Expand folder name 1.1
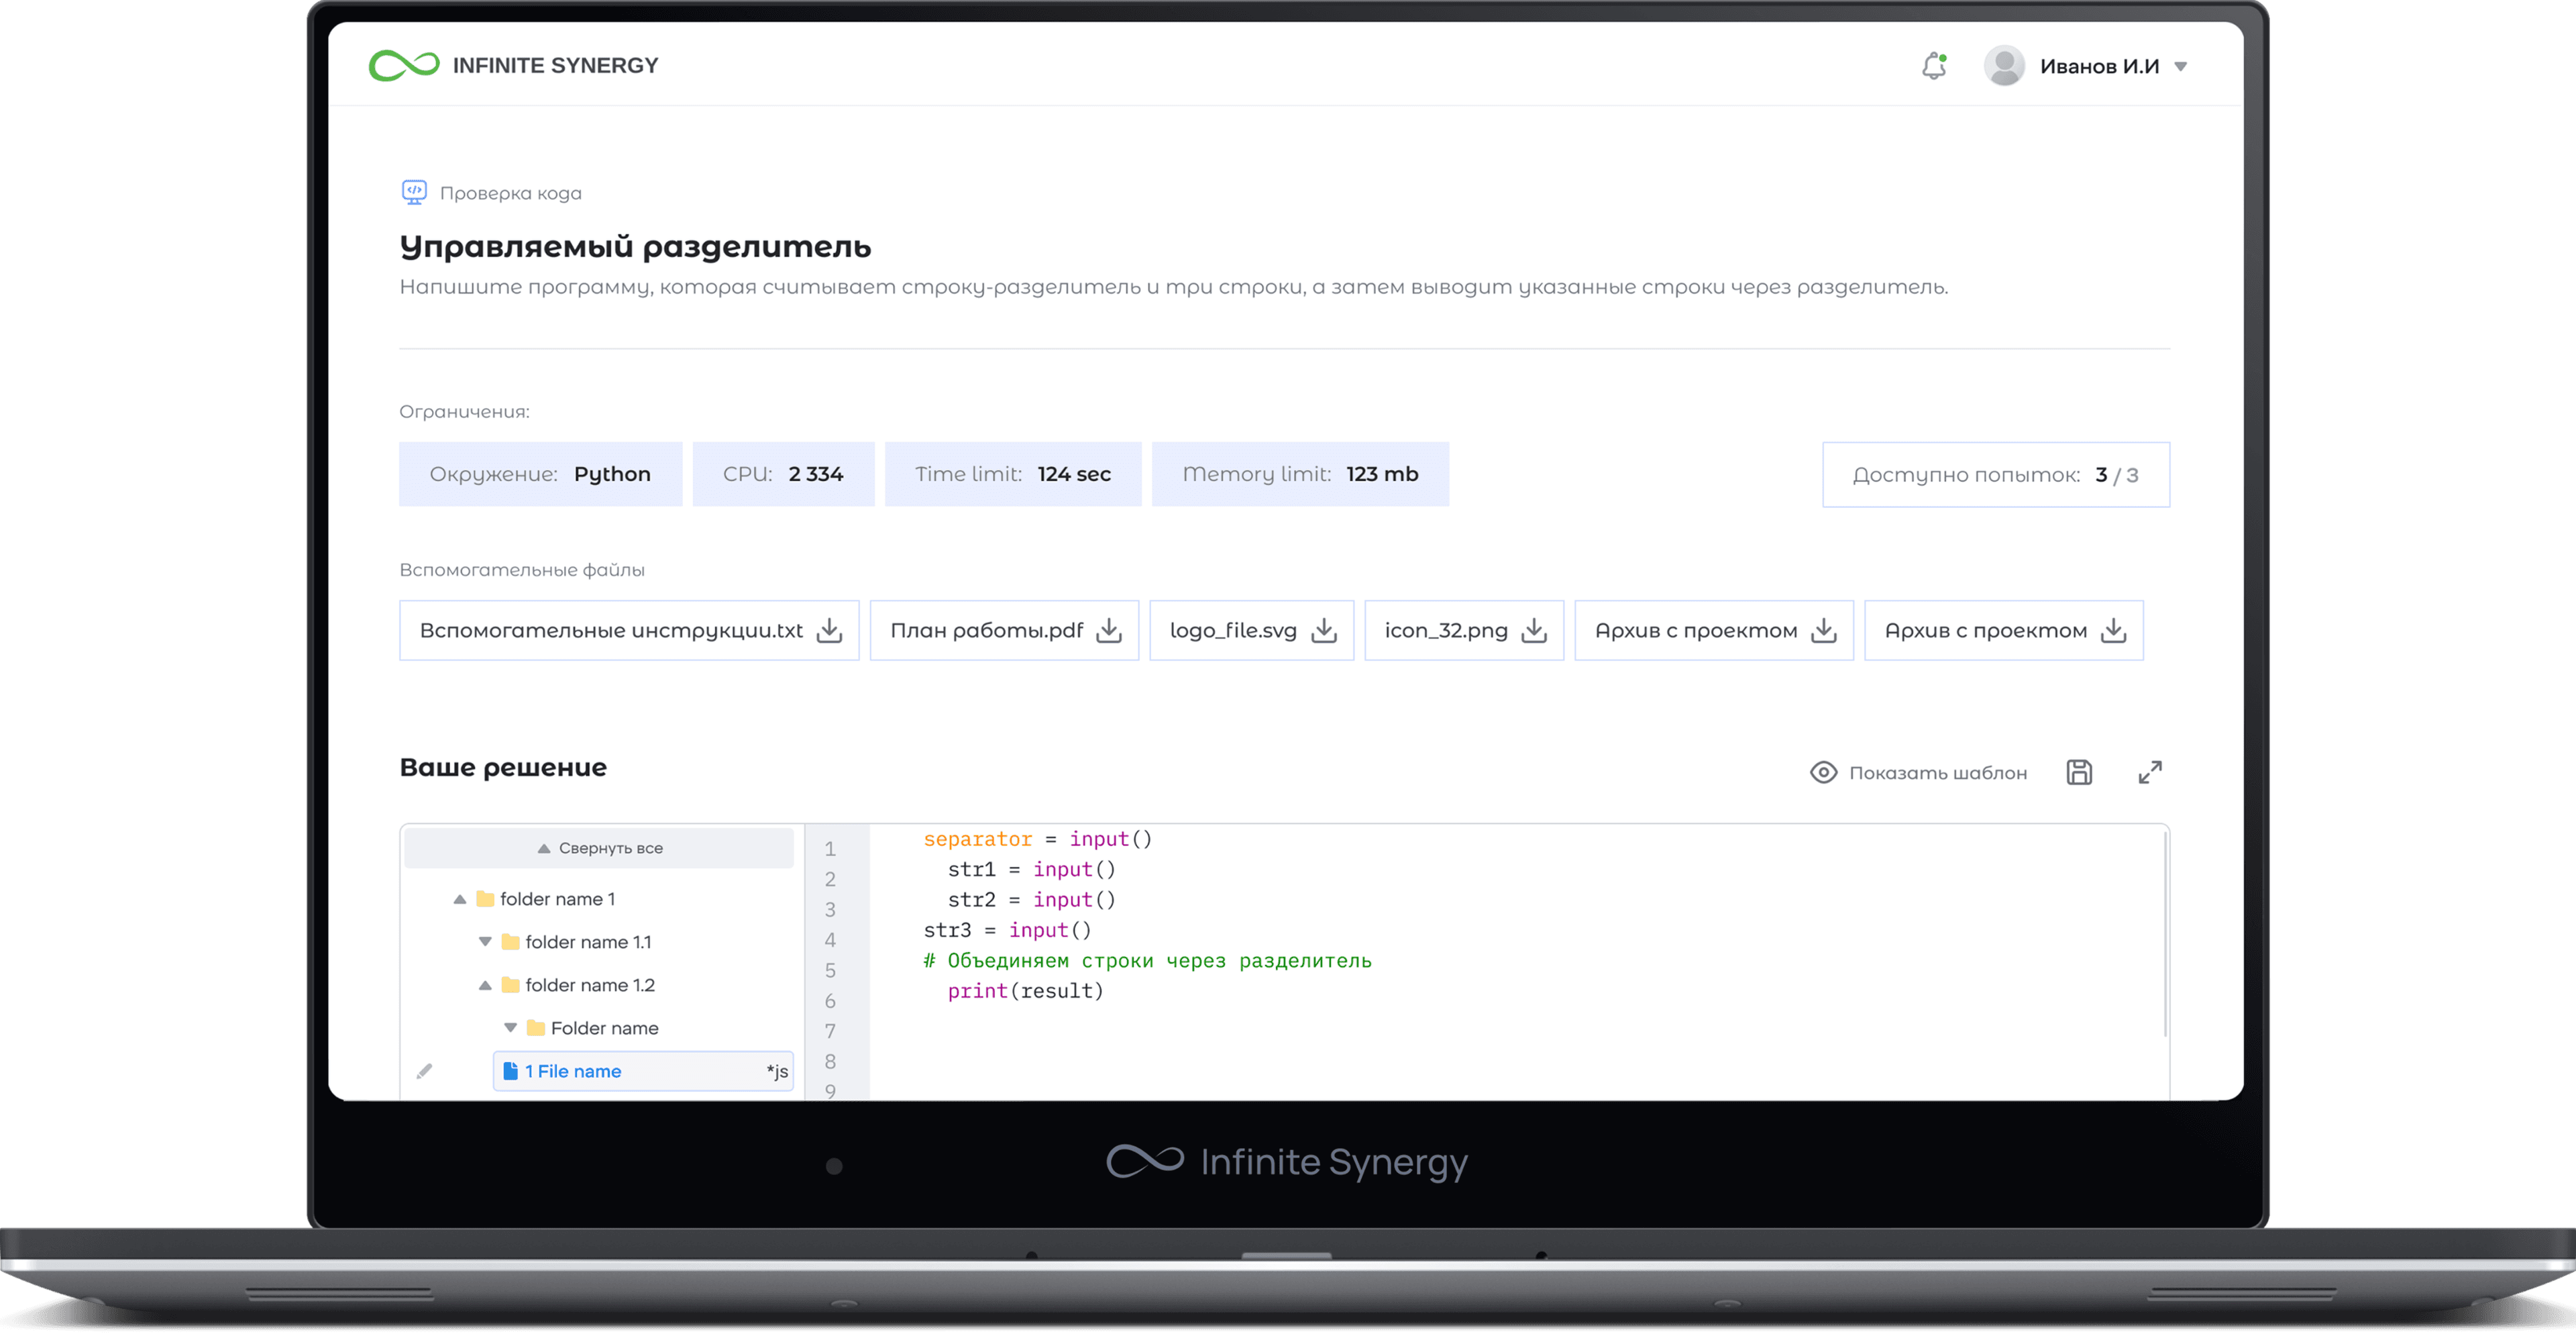Screen dimensions: 2576x1340 pyautogui.click(x=485, y=942)
